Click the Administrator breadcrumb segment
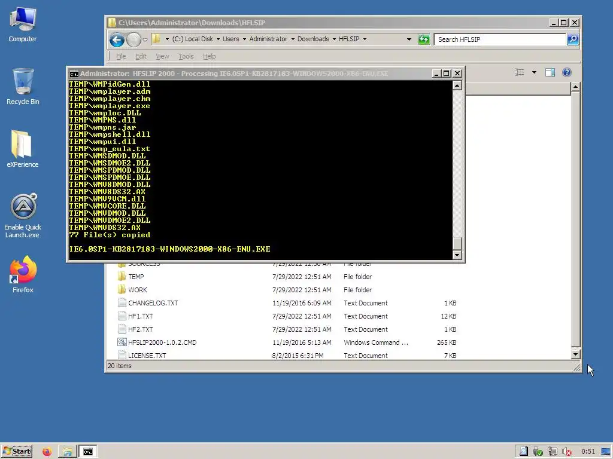Screen dimensions: 613x459 pos(268,39)
